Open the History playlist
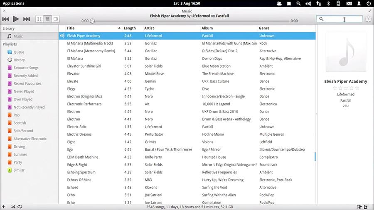374x210 pixels. 19,60
